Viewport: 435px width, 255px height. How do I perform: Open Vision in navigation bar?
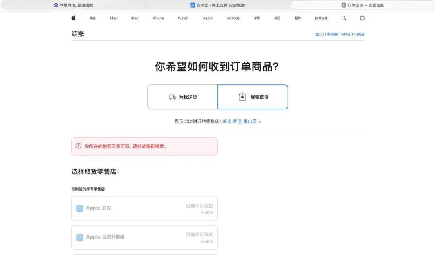click(207, 18)
